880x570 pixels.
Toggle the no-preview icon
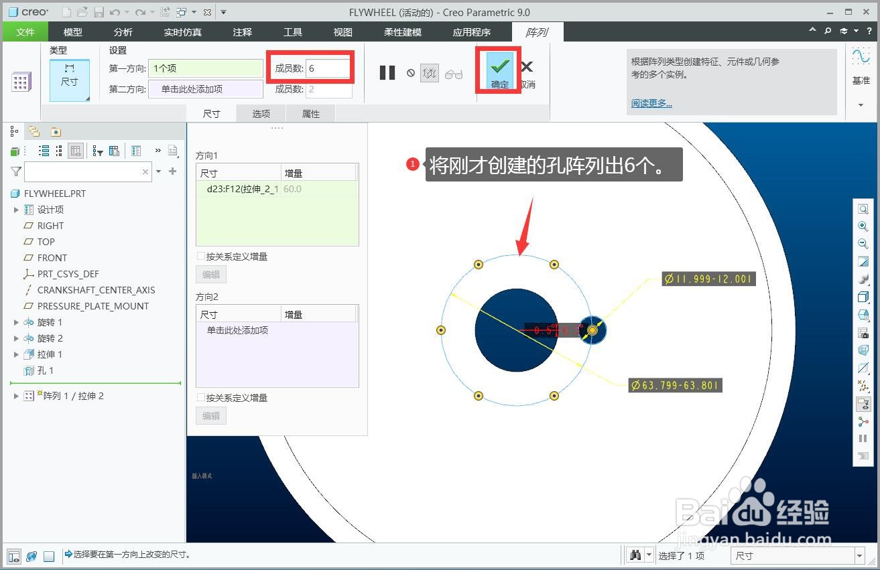click(x=411, y=73)
